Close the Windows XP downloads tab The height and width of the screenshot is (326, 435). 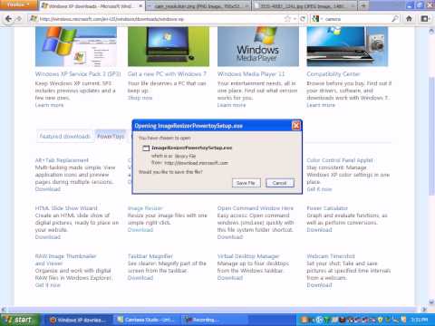140,5
